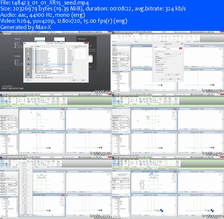Click the File name field in template dialog
The height and width of the screenshot is (219, 224).
click(x=57, y=75)
